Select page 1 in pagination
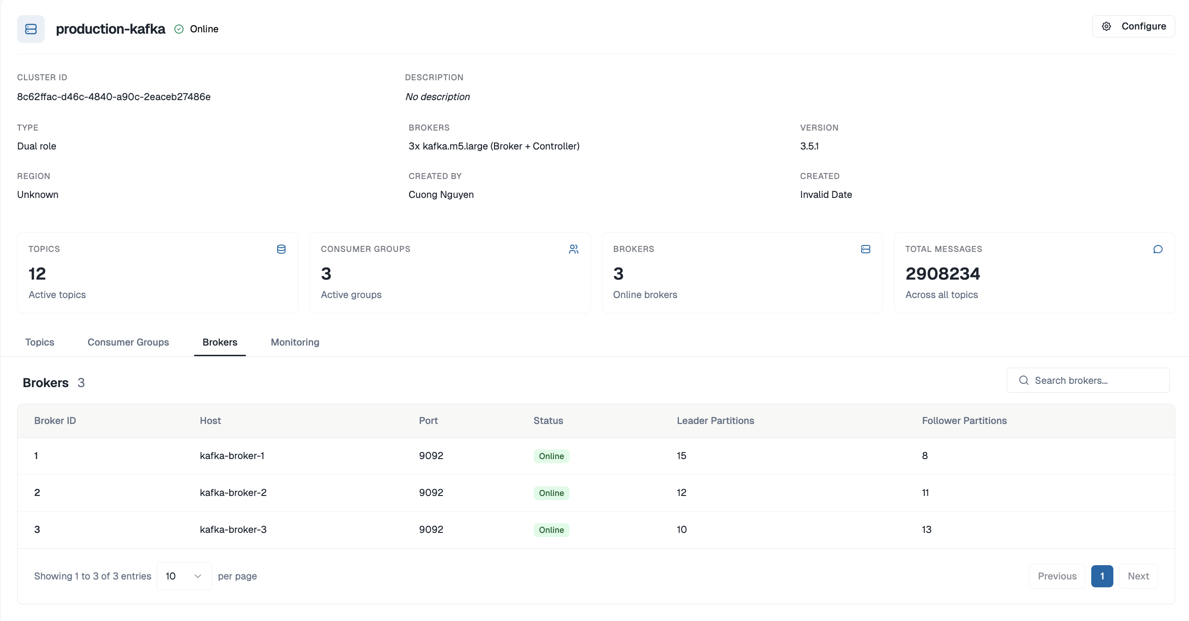The width and height of the screenshot is (1189, 621). (1102, 576)
